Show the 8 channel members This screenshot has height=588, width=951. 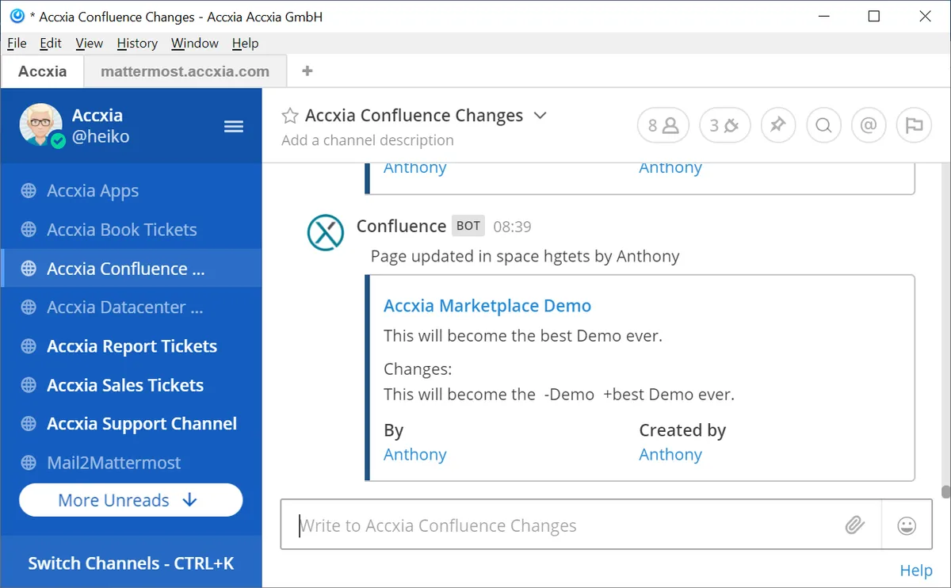click(x=663, y=125)
